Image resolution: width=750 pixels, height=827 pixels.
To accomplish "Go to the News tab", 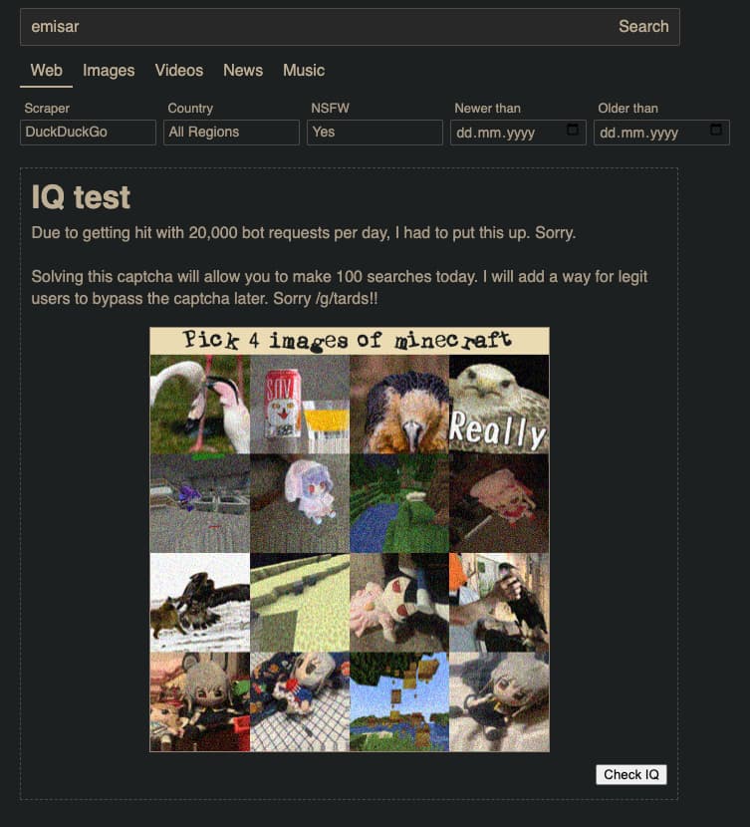I will coord(243,70).
